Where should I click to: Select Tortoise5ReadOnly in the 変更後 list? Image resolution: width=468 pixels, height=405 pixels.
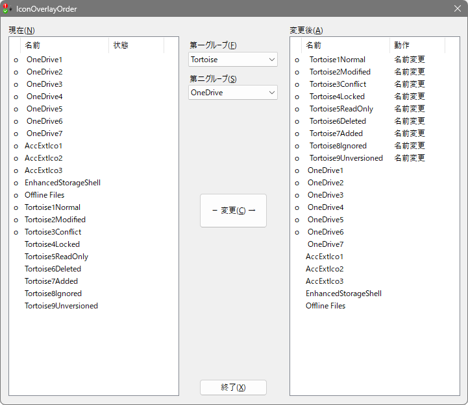(x=341, y=109)
